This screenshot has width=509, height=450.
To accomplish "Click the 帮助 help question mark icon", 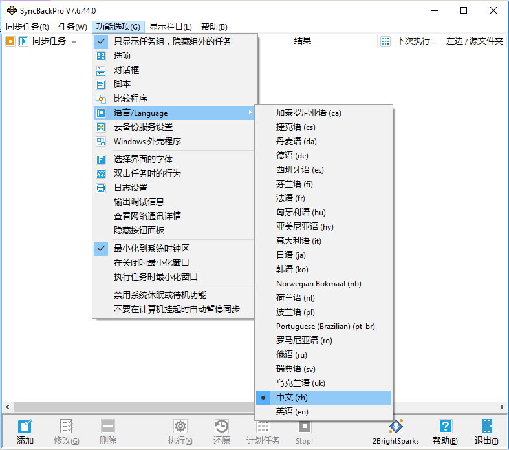I will pos(445,426).
